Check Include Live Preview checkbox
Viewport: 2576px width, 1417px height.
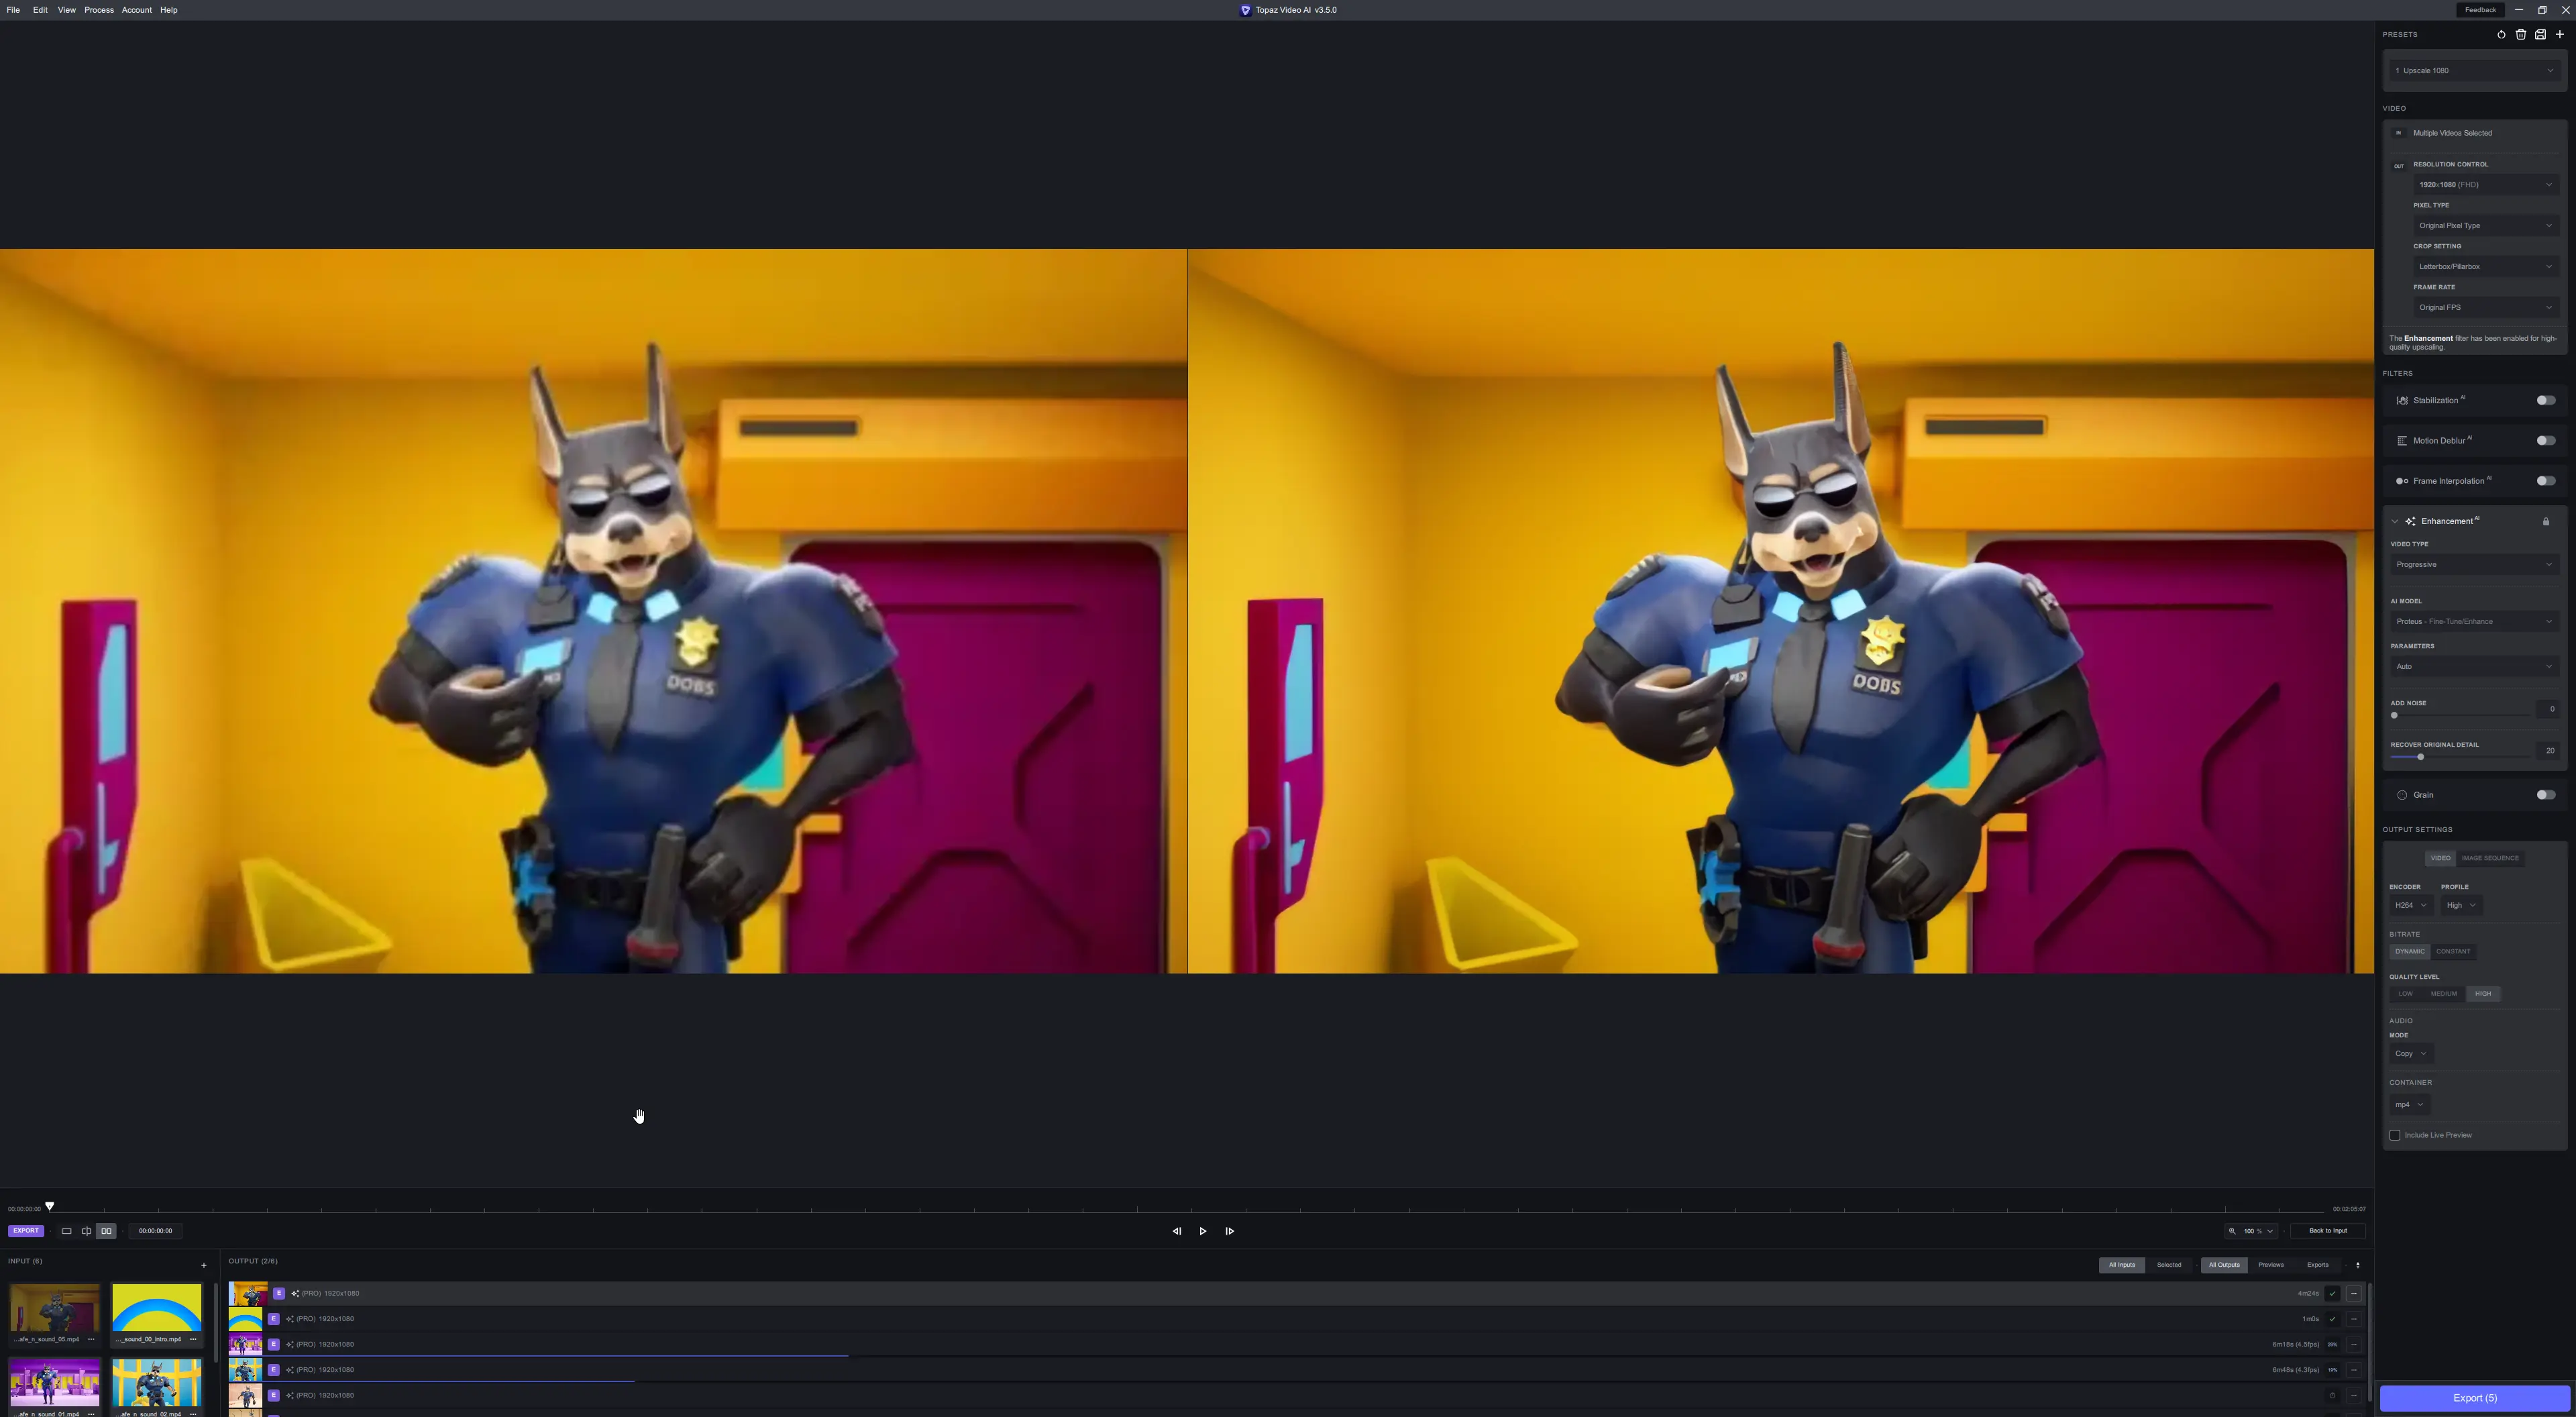pos(2394,1135)
